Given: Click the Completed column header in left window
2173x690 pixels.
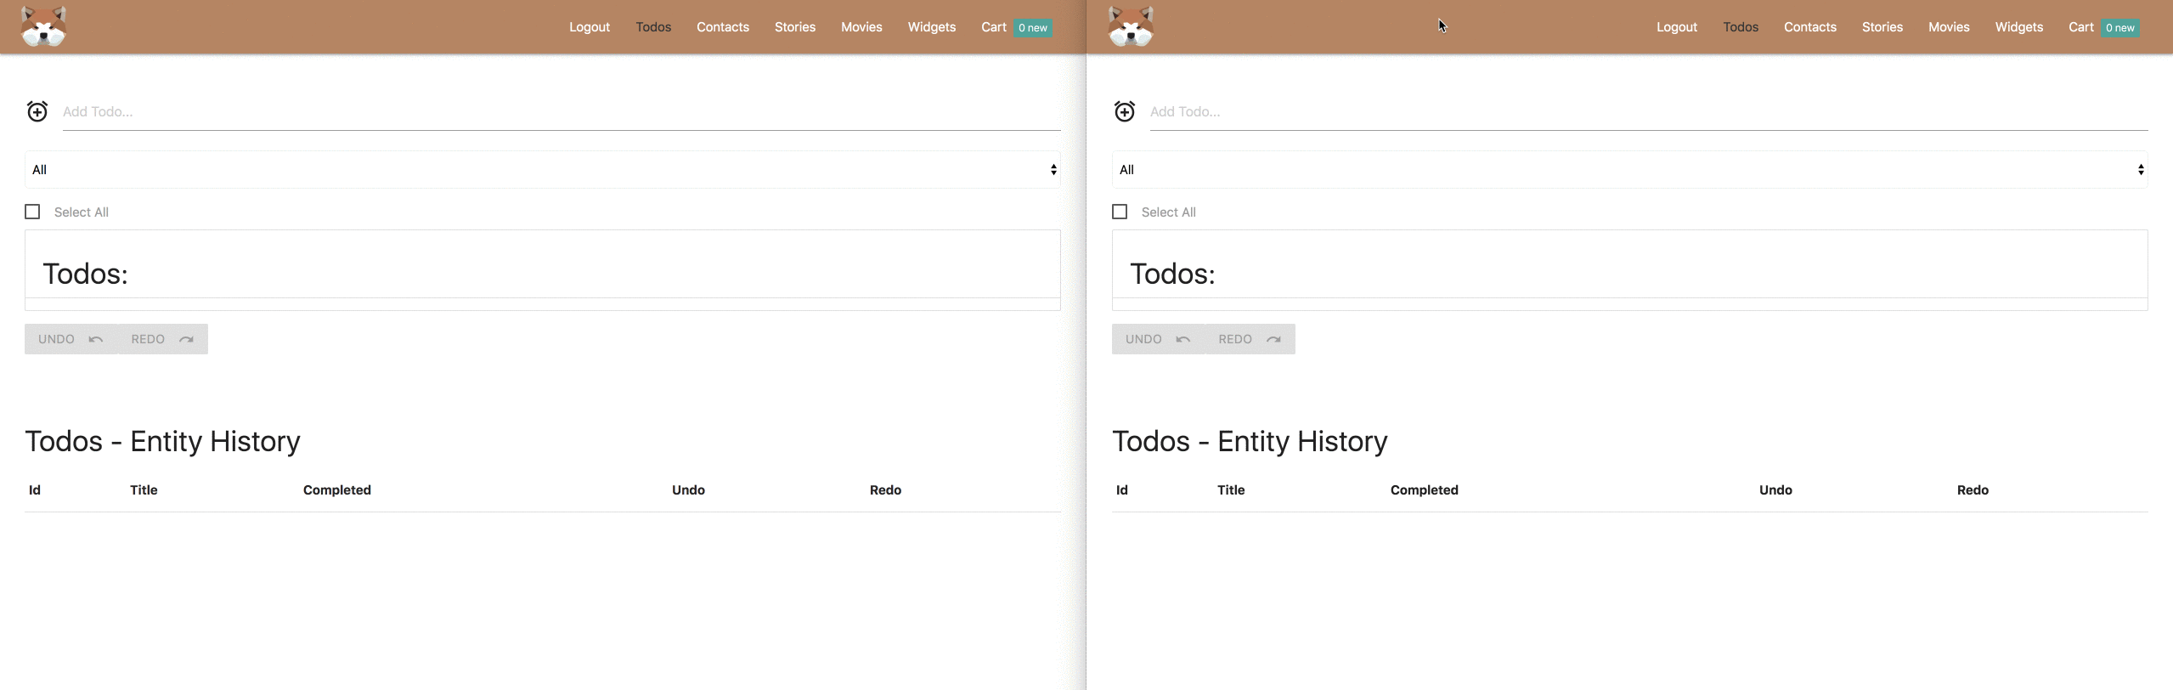Looking at the screenshot, I should (x=337, y=490).
